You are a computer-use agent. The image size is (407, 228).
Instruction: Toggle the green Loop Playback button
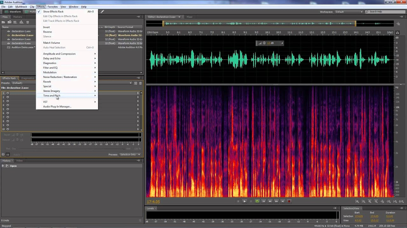click(257, 201)
